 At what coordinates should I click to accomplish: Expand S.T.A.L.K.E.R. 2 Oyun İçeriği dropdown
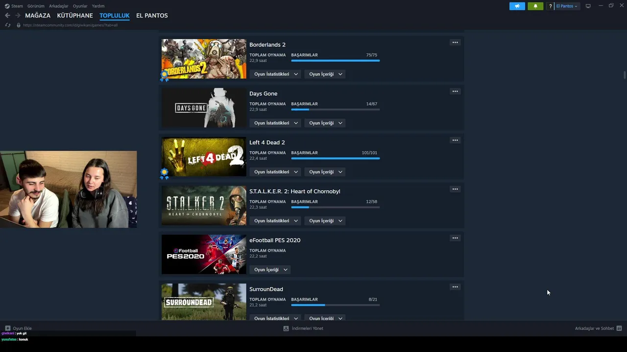pos(325,221)
